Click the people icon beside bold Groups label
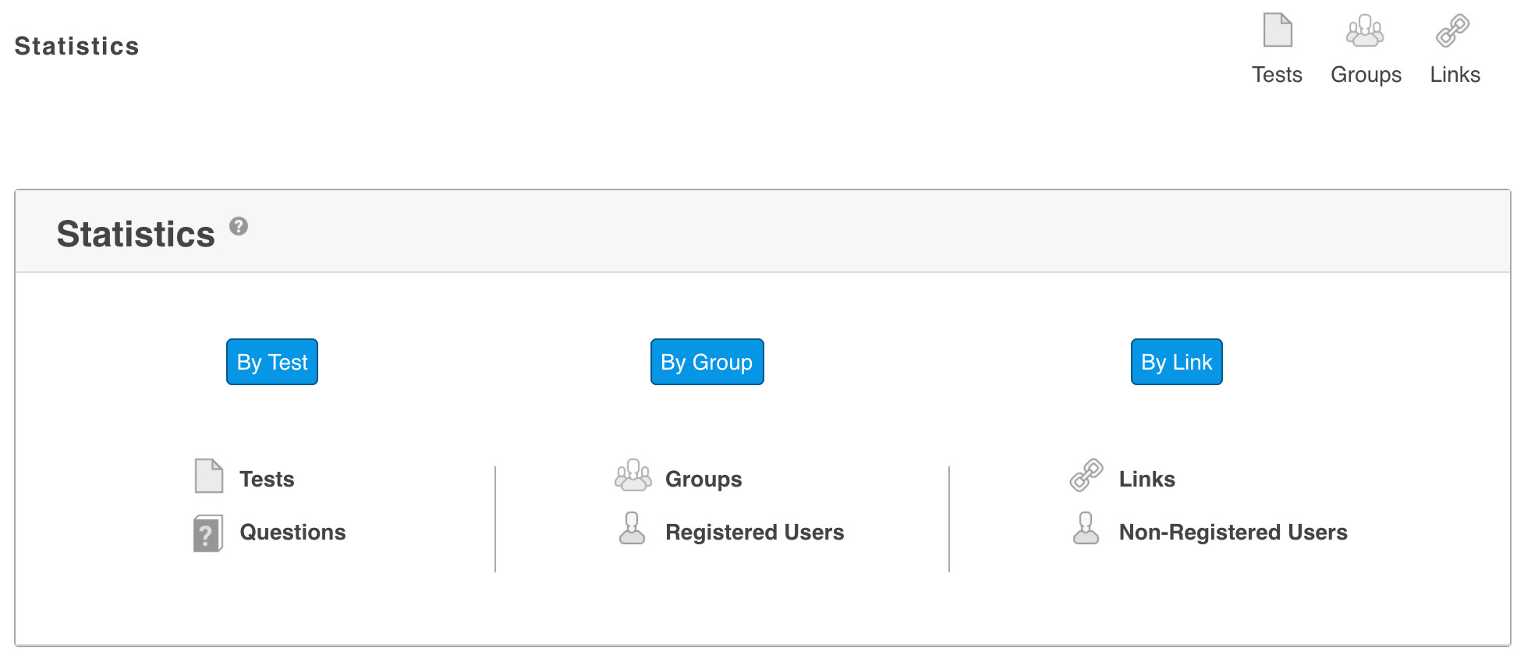This screenshot has width=1524, height=655. click(633, 475)
